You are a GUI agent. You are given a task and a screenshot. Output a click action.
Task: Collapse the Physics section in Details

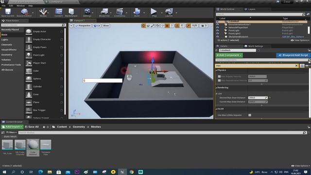click(x=216, y=70)
